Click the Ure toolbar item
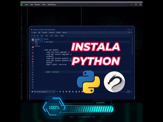 [38, 36]
